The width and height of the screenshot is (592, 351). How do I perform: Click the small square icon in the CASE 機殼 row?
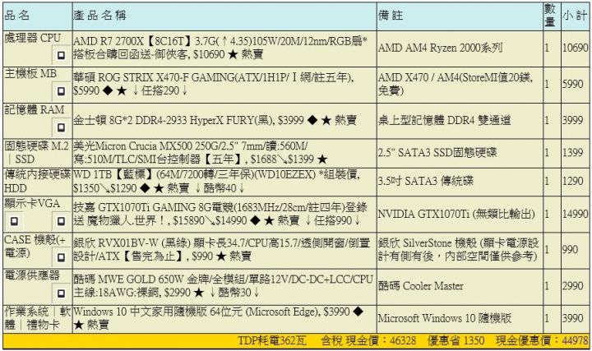point(61,257)
